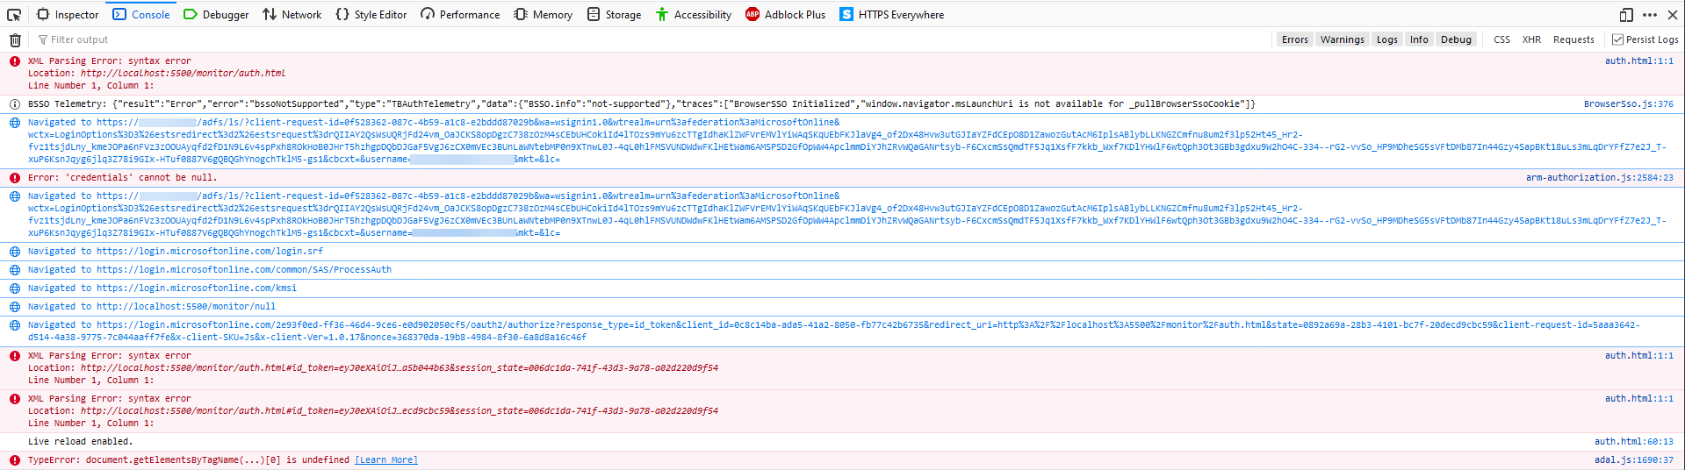
Task: Click globe icon beside kmsi navigation
Action: click(x=15, y=288)
